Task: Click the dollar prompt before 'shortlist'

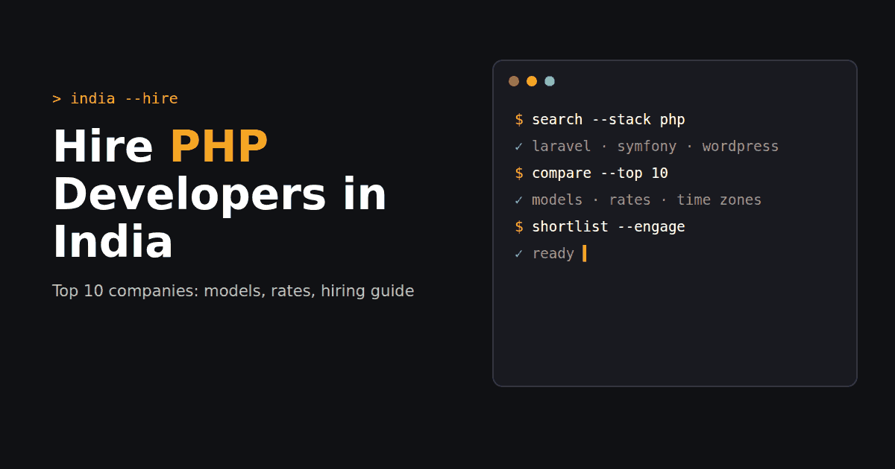Action: 519,226
